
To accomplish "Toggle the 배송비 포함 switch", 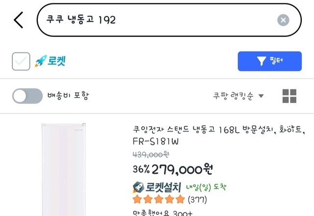I will [x=27, y=96].
